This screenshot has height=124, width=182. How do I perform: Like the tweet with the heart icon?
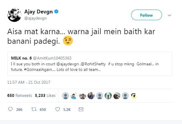58,109
